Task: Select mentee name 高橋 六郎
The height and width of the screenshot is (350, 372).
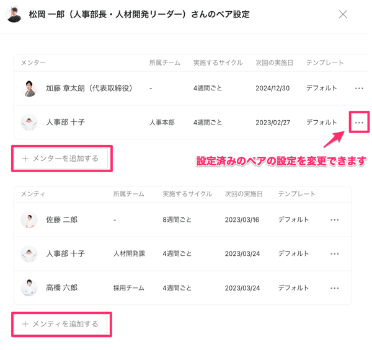Action: click(61, 288)
